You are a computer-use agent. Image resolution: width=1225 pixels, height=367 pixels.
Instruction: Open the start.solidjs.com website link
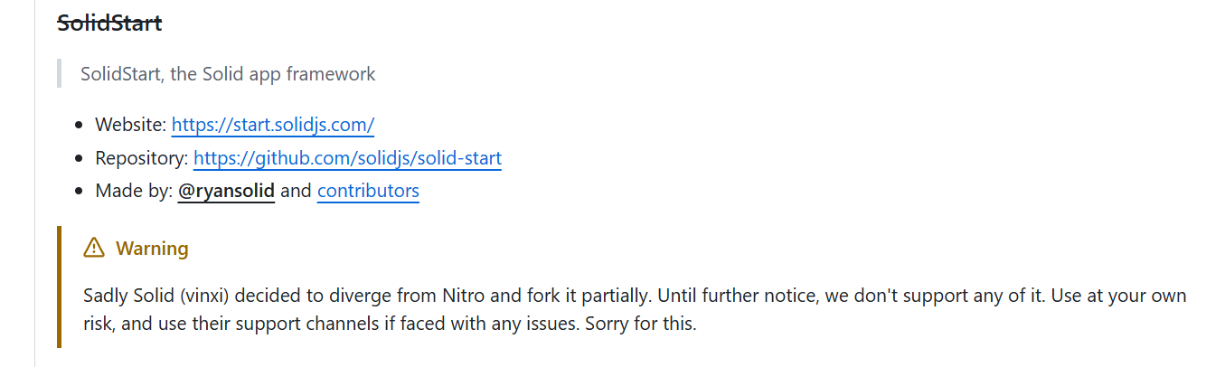coord(273,125)
